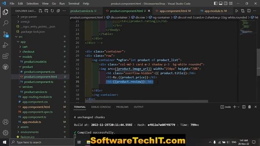Open the GitHub view icon
The image size is (260, 146).
[x=5, y=67]
